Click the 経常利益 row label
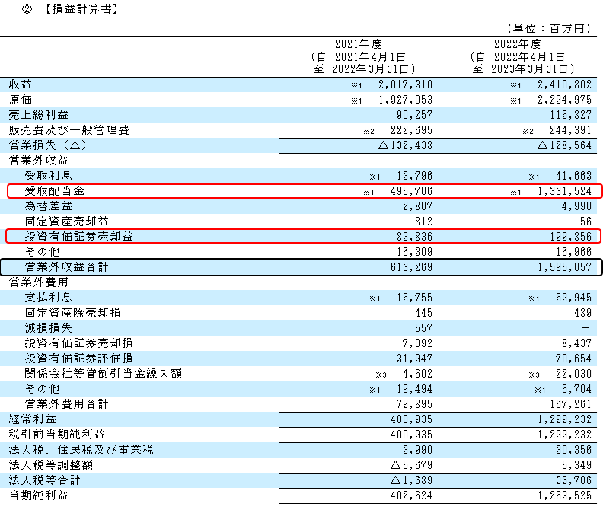Screen dimensions: 603x507 pos(30,419)
